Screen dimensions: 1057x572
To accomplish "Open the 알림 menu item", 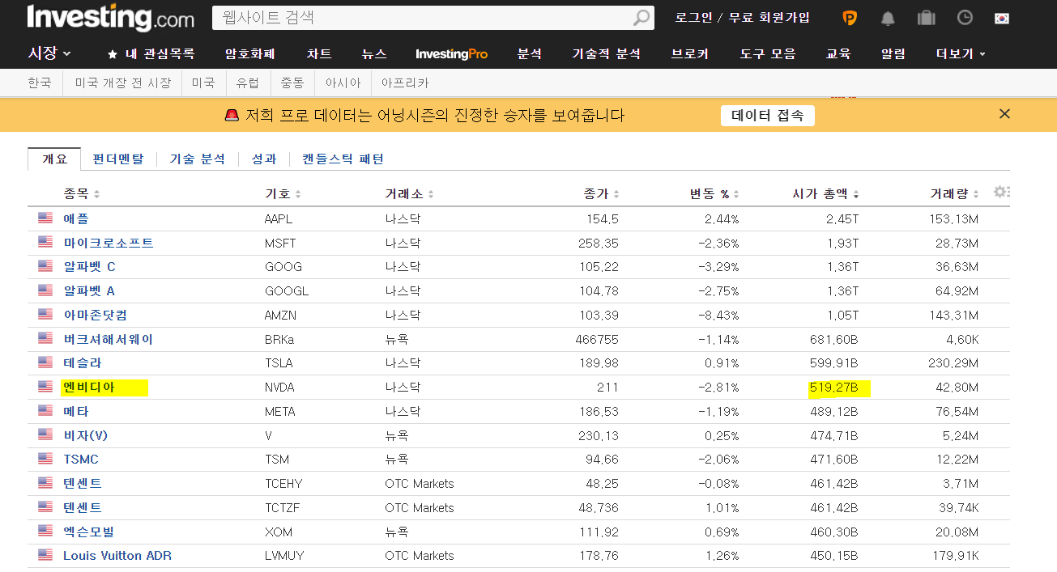I will [x=893, y=54].
